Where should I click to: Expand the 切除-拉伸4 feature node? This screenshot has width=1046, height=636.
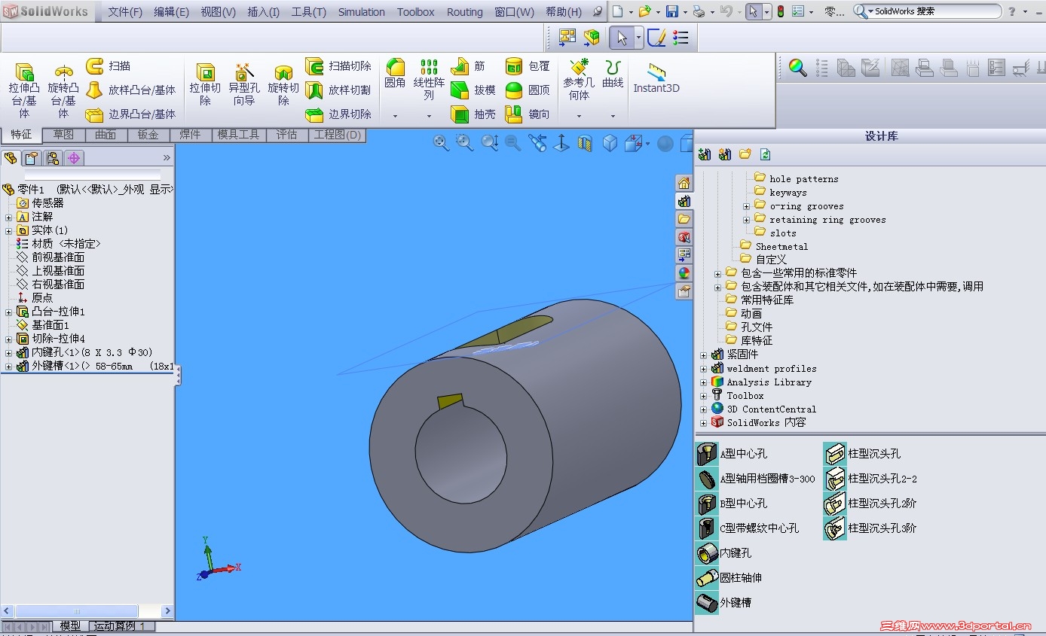pyautogui.click(x=9, y=339)
